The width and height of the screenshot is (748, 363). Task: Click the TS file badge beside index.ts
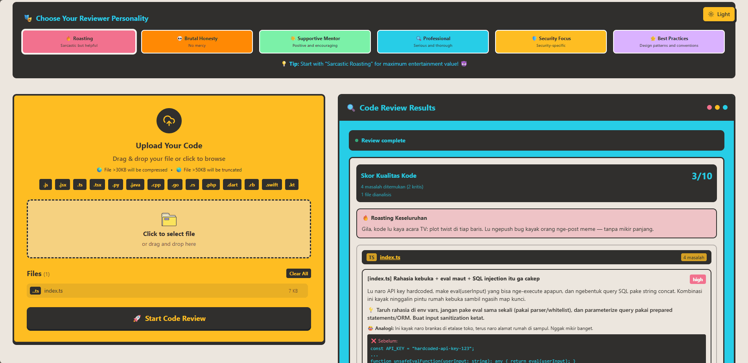[371, 258]
